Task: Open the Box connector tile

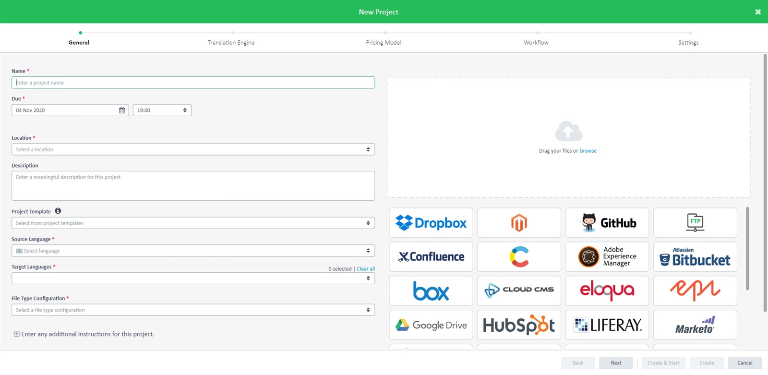Action: (431, 291)
